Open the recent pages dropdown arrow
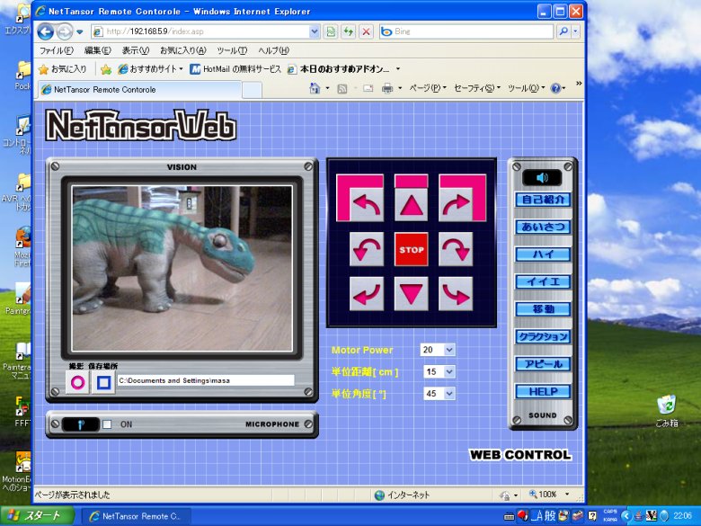701x526 pixels. [x=80, y=31]
